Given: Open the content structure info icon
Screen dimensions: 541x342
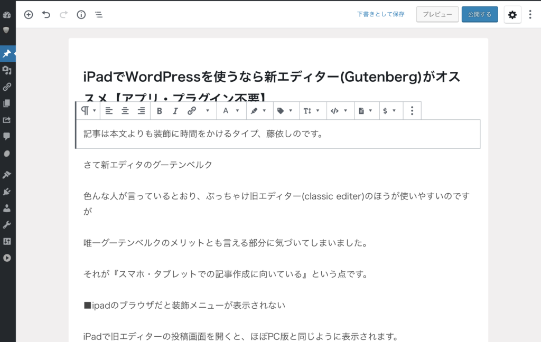Looking at the screenshot, I should tap(81, 14).
